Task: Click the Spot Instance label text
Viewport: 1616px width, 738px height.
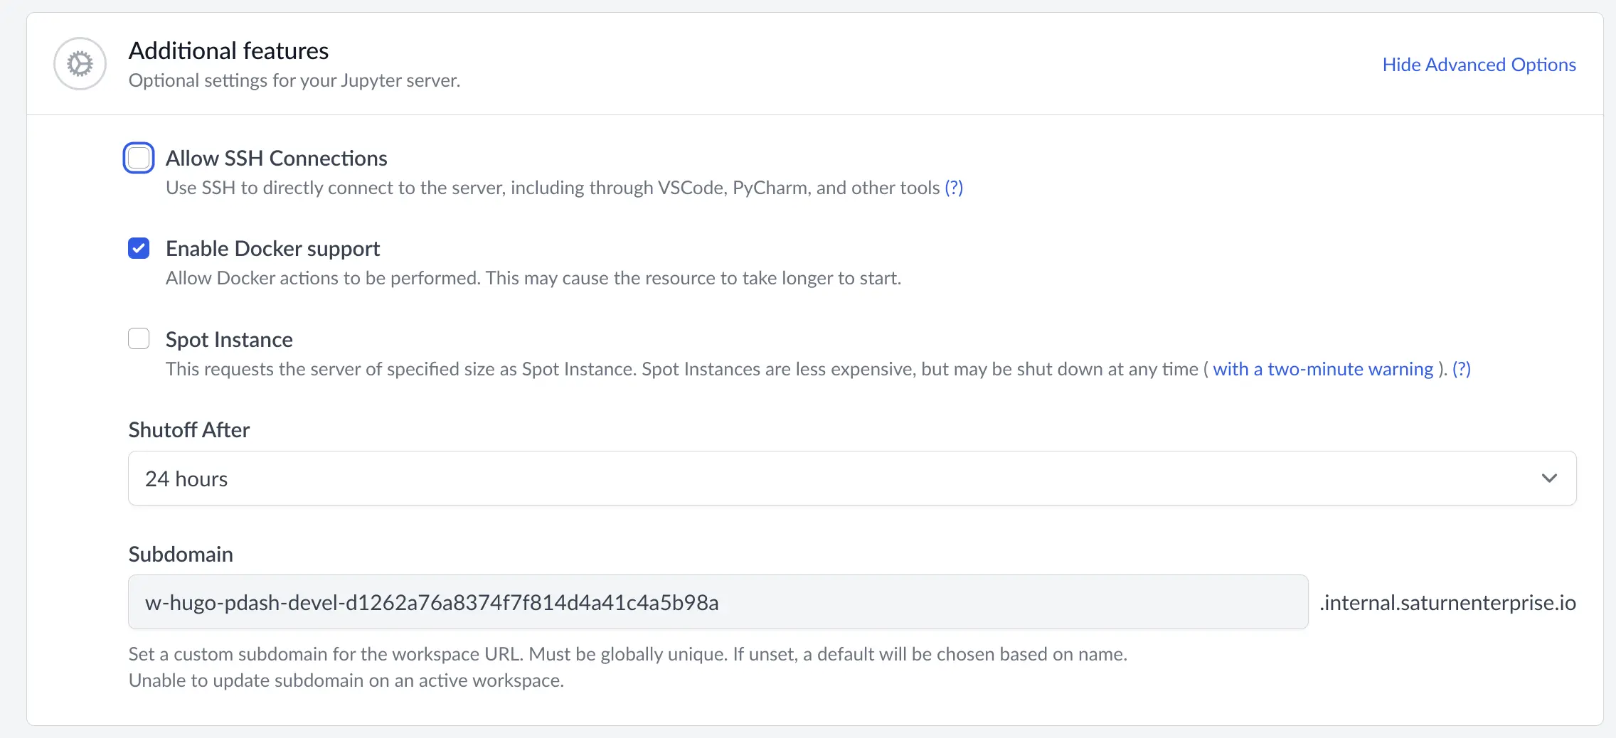Action: pos(229,339)
